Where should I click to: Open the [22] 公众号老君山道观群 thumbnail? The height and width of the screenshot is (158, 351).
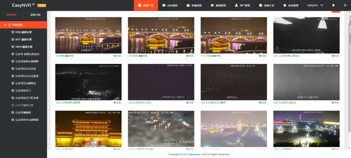[x=89, y=82]
